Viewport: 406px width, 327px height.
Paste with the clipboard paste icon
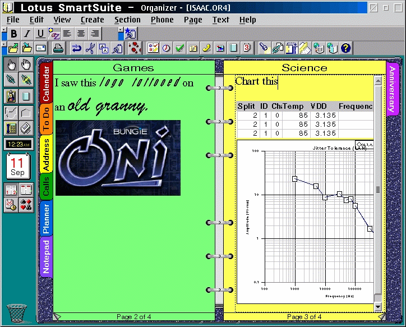(117, 48)
